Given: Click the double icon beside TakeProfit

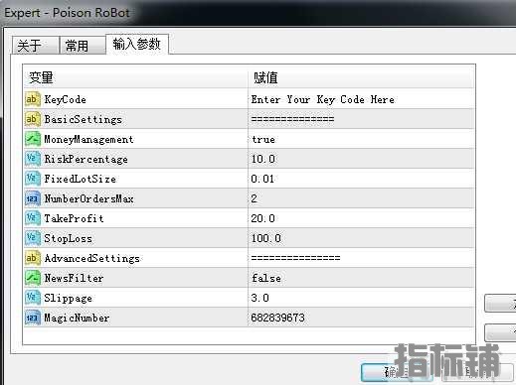Looking at the screenshot, I should tap(33, 218).
